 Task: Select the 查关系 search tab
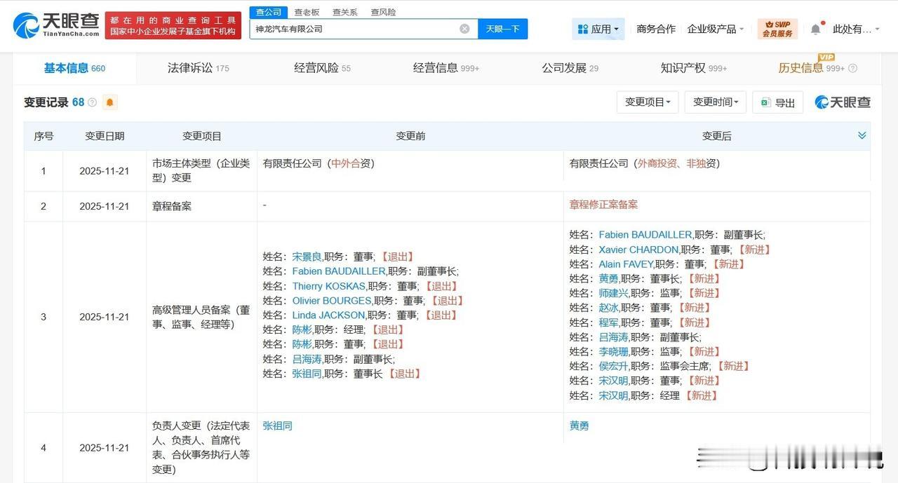tap(344, 12)
